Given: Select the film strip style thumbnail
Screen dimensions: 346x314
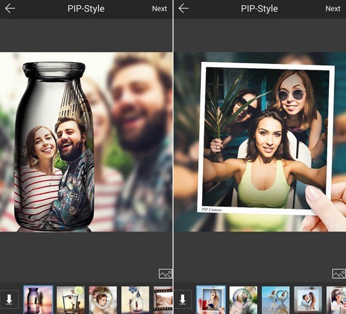Looking at the screenshot, I should pos(163,300).
